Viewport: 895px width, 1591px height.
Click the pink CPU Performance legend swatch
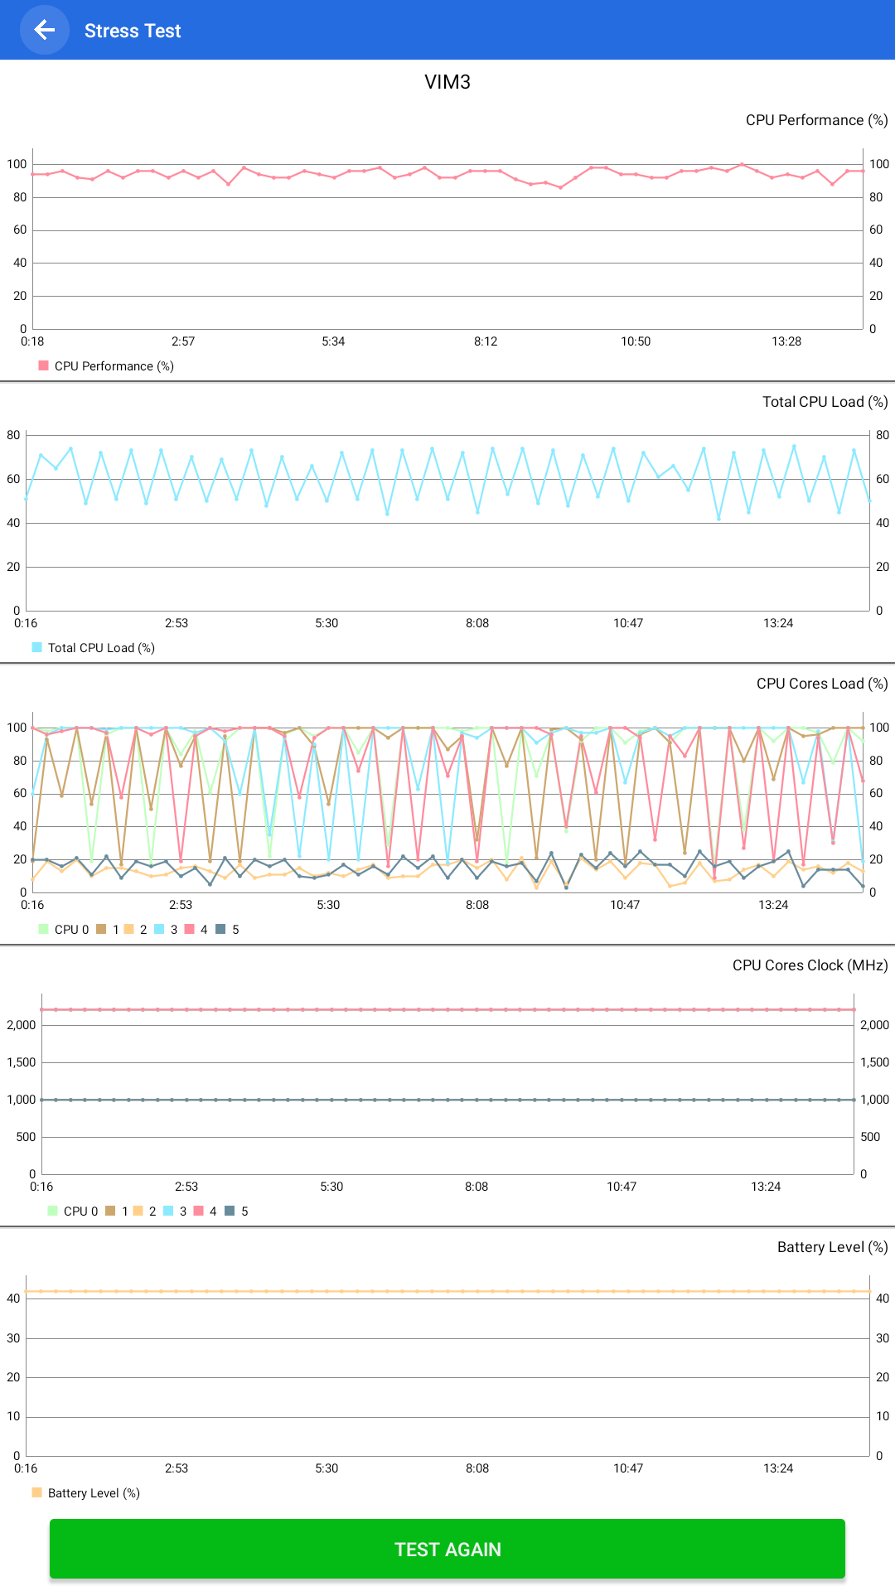(x=44, y=365)
